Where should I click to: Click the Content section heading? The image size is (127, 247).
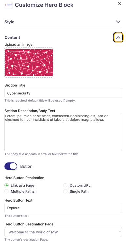coord(12,38)
